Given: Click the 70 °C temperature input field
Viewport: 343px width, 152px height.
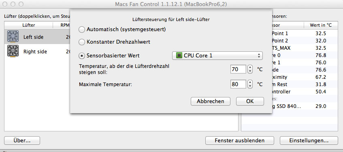Looking at the screenshot, I should click(x=238, y=70).
